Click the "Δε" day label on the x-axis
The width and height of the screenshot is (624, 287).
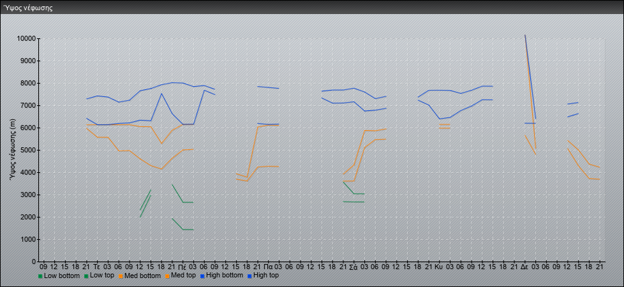coord(525,267)
